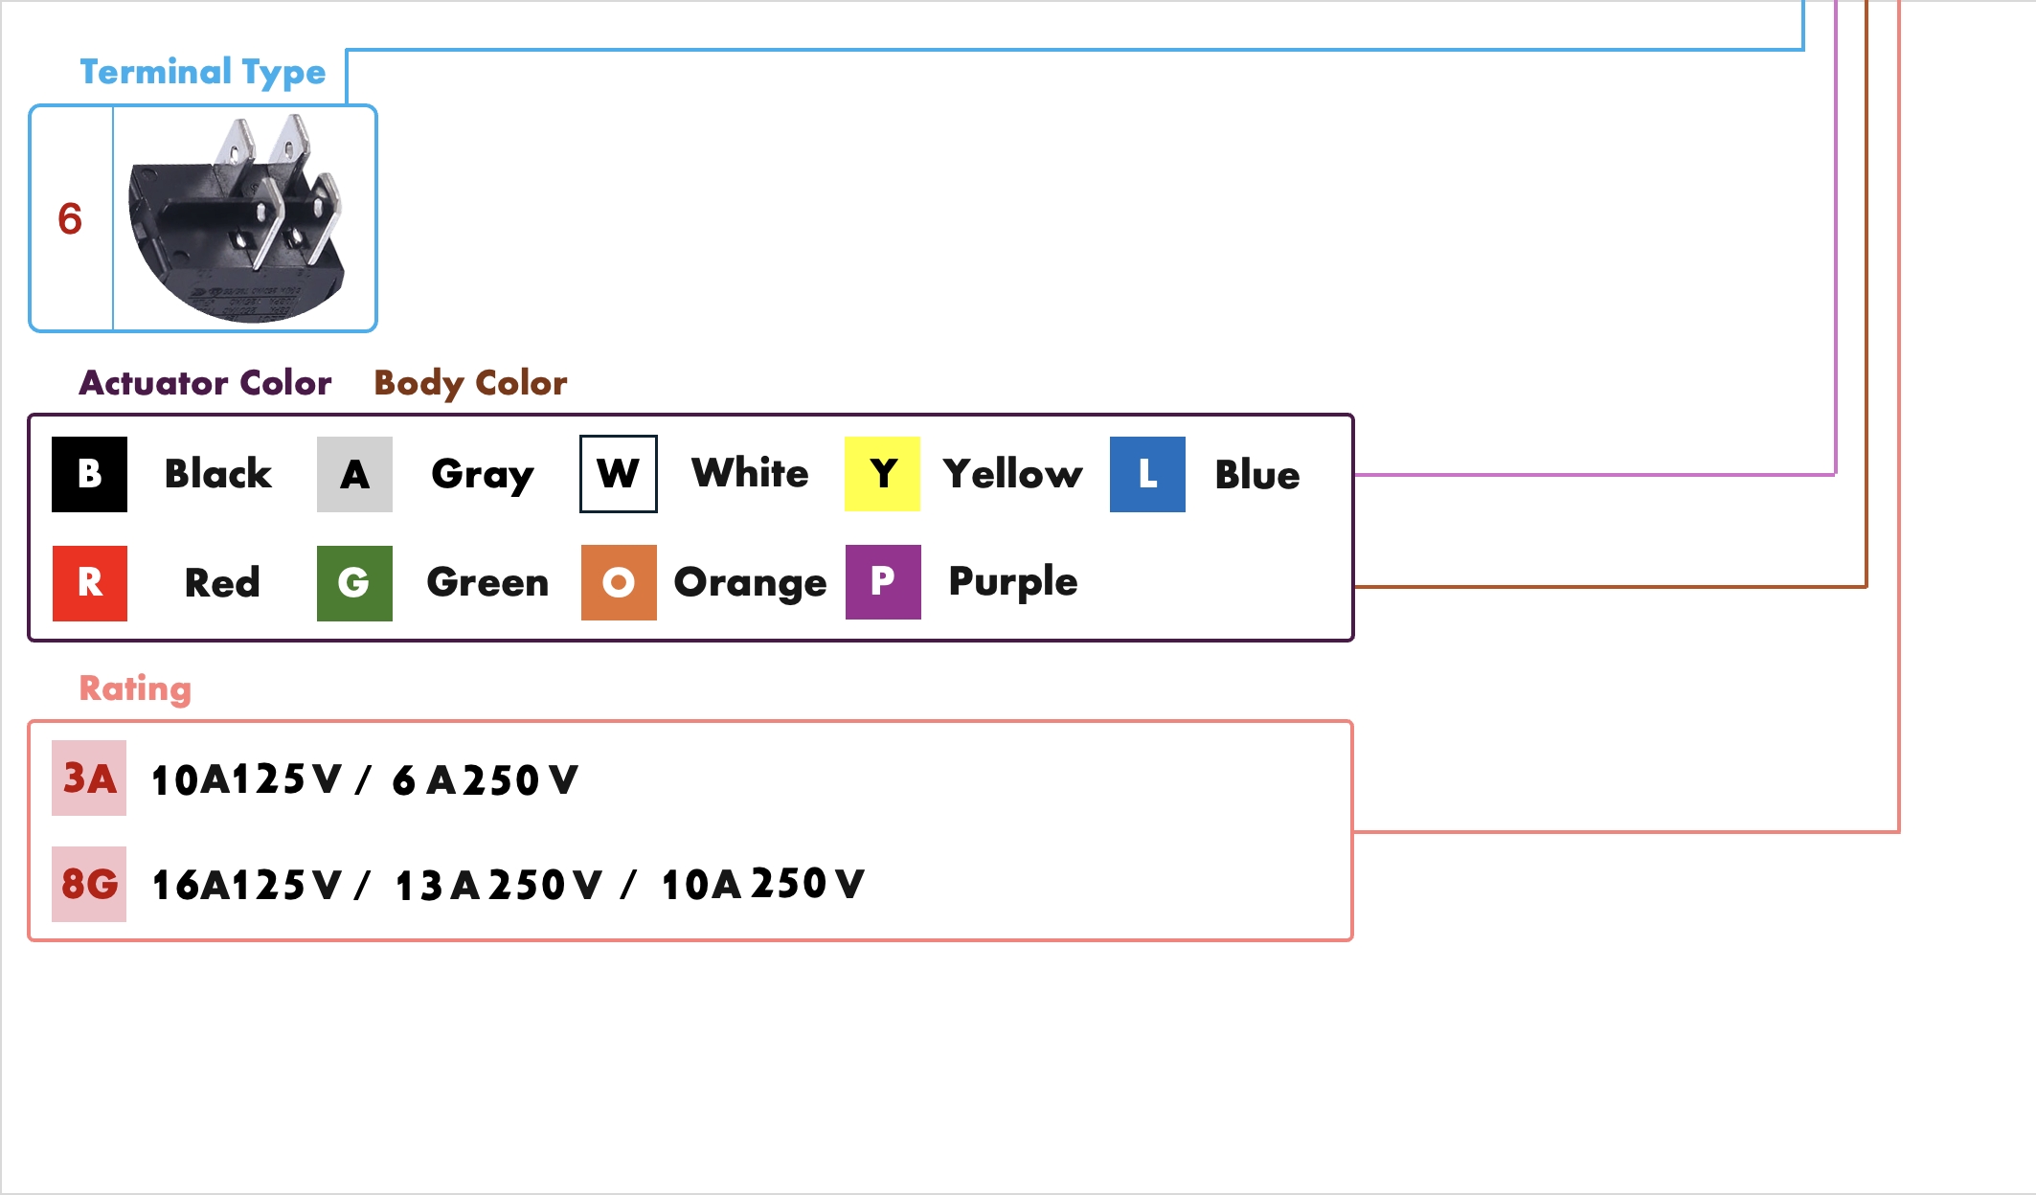Click the 3A rating code badge

pyautogui.click(x=89, y=778)
